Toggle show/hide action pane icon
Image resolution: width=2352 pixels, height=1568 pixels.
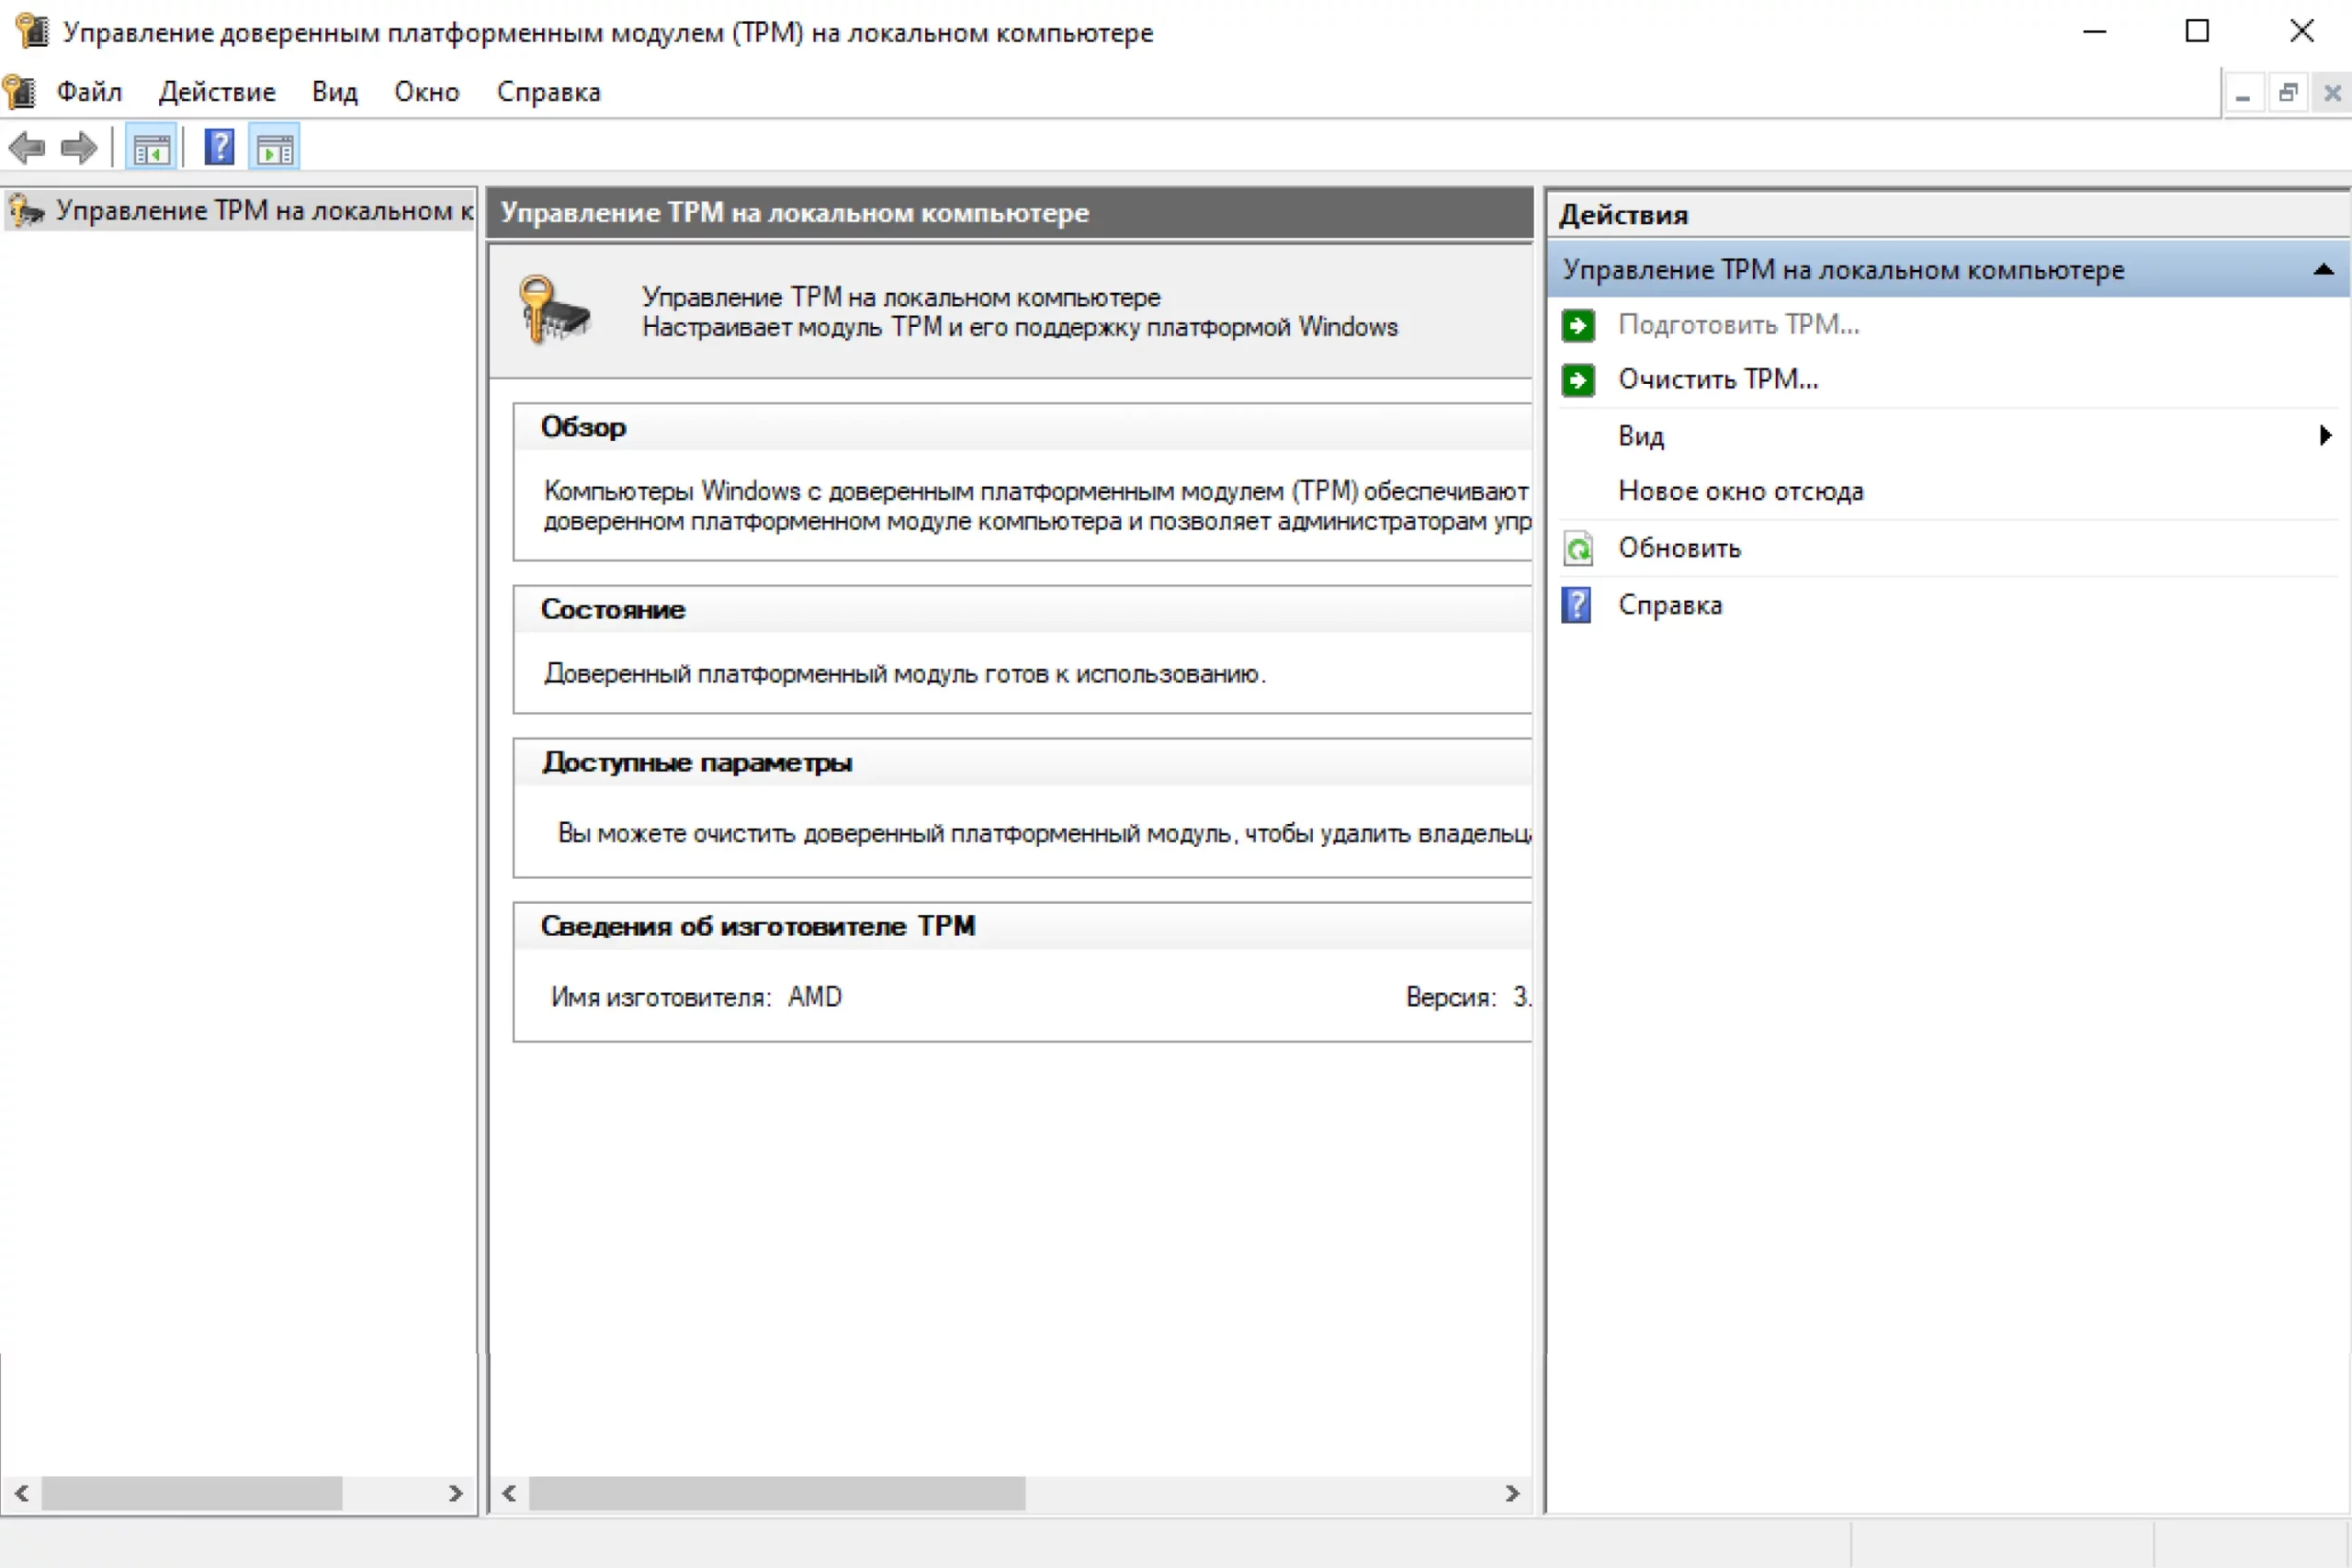[x=275, y=149]
